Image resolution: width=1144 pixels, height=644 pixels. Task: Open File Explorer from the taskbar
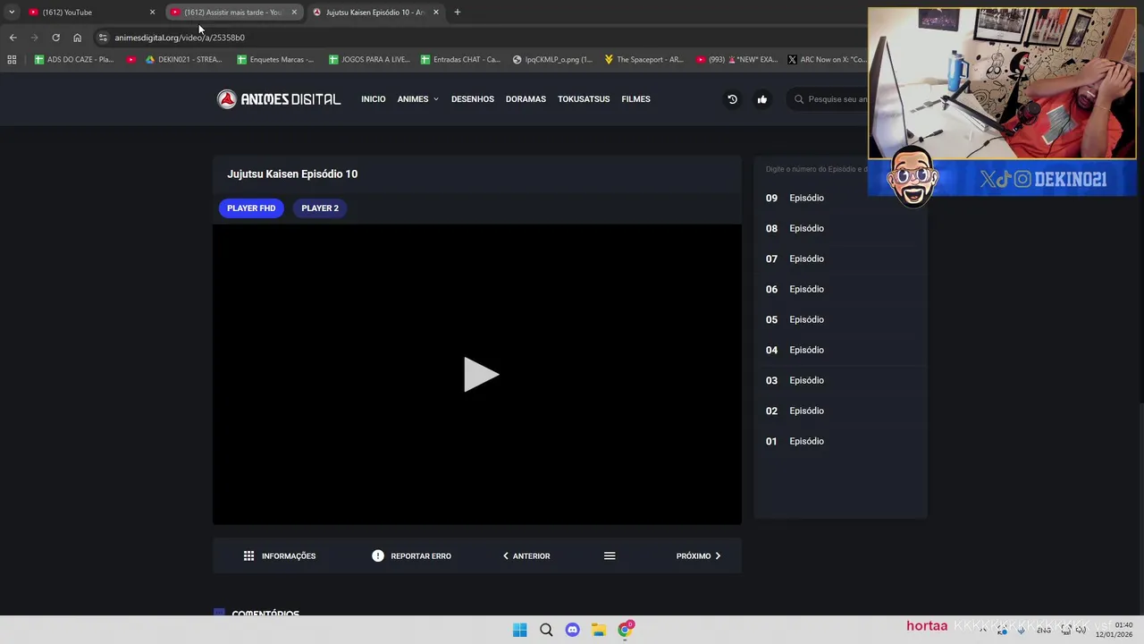coord(599,630)
